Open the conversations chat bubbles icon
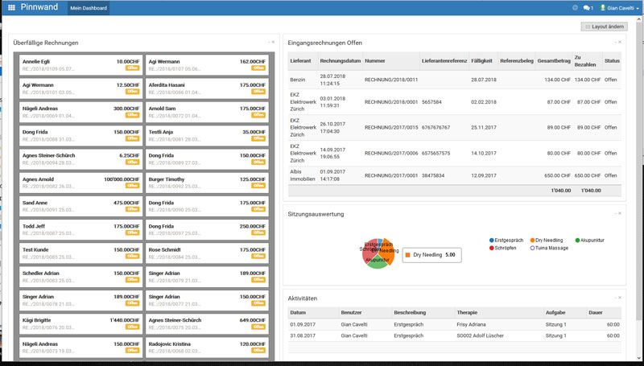The width and height of the screenshot is (644, 366). [x=588, y=8]
